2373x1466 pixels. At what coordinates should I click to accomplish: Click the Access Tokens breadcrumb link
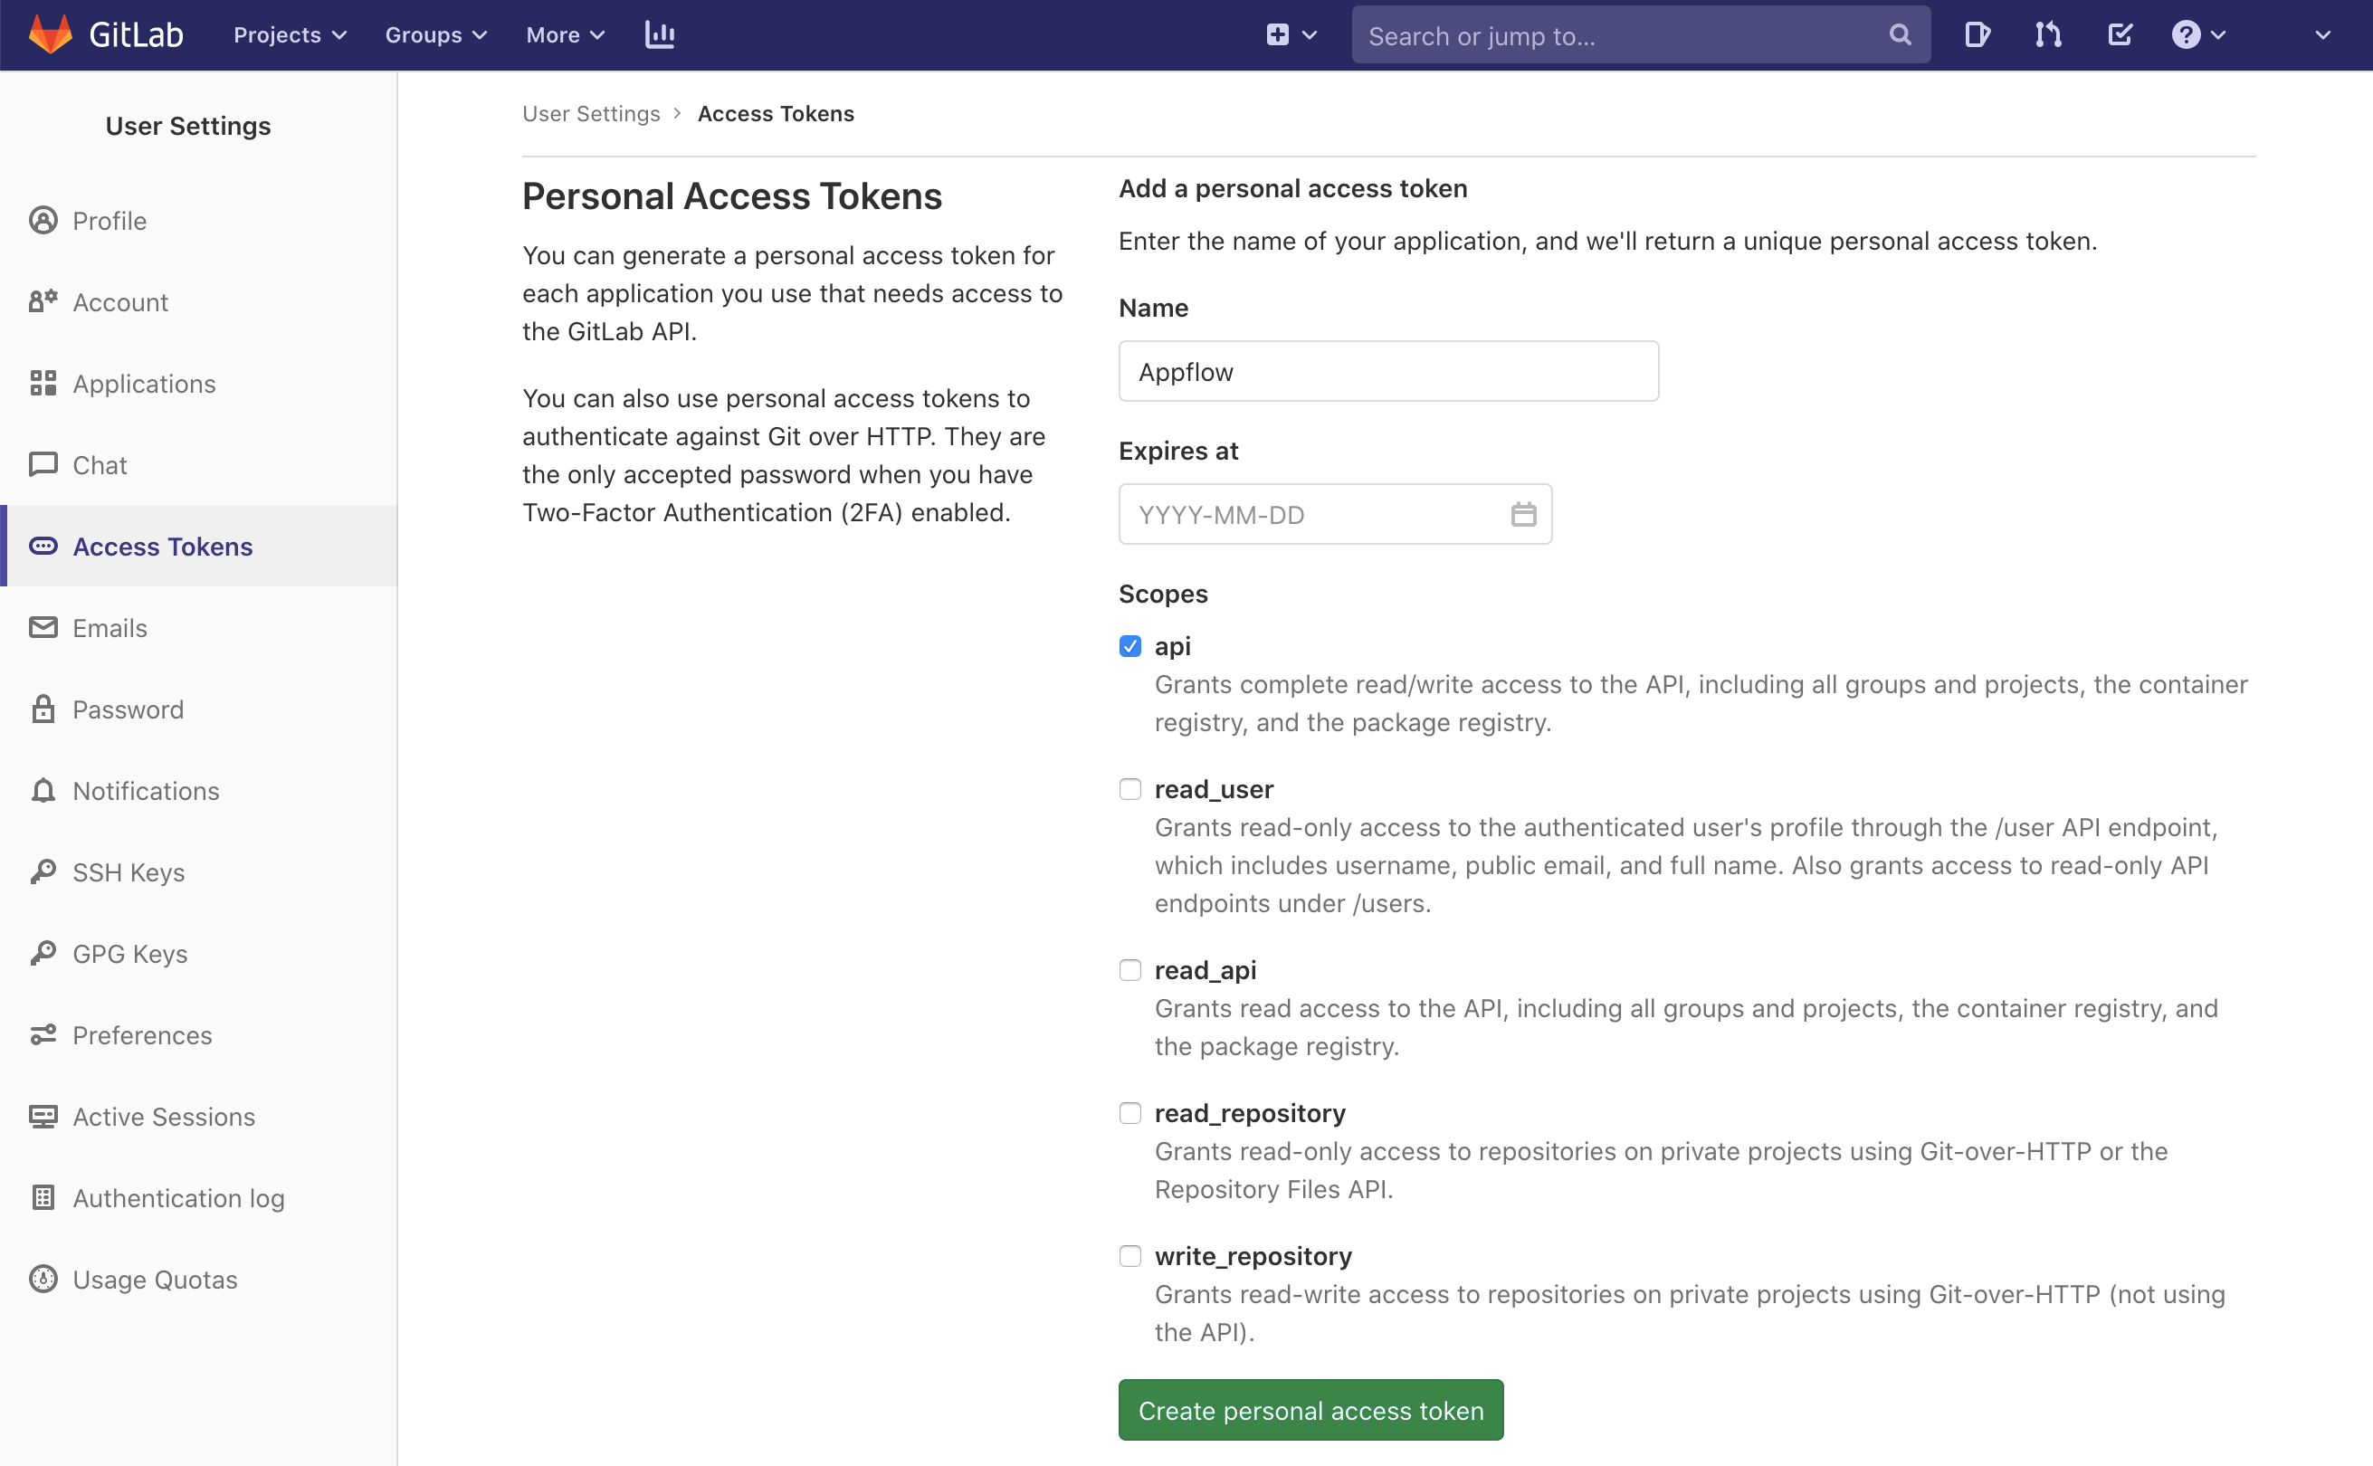point(777,113)
